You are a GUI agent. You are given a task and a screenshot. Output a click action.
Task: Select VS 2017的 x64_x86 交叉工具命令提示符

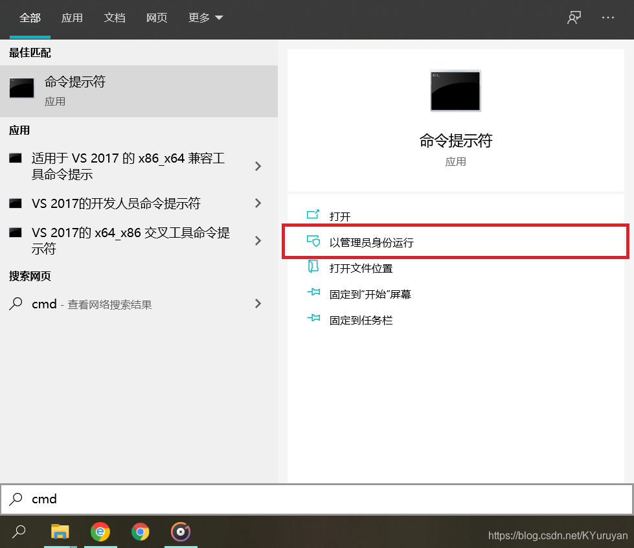[x=131, y=240]
